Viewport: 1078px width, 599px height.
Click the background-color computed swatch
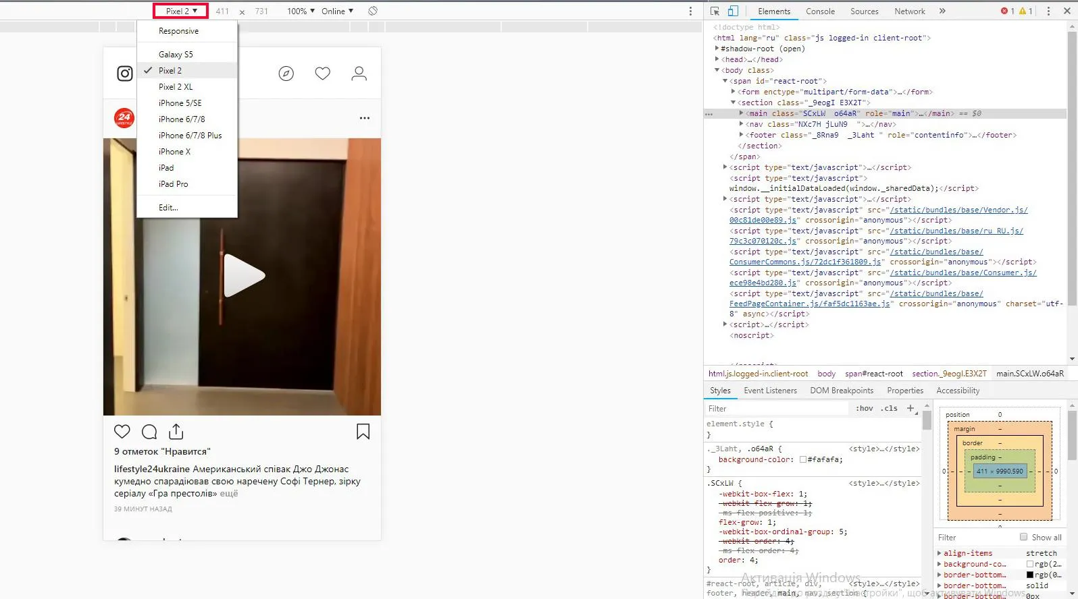click(x=1030, y=564)
